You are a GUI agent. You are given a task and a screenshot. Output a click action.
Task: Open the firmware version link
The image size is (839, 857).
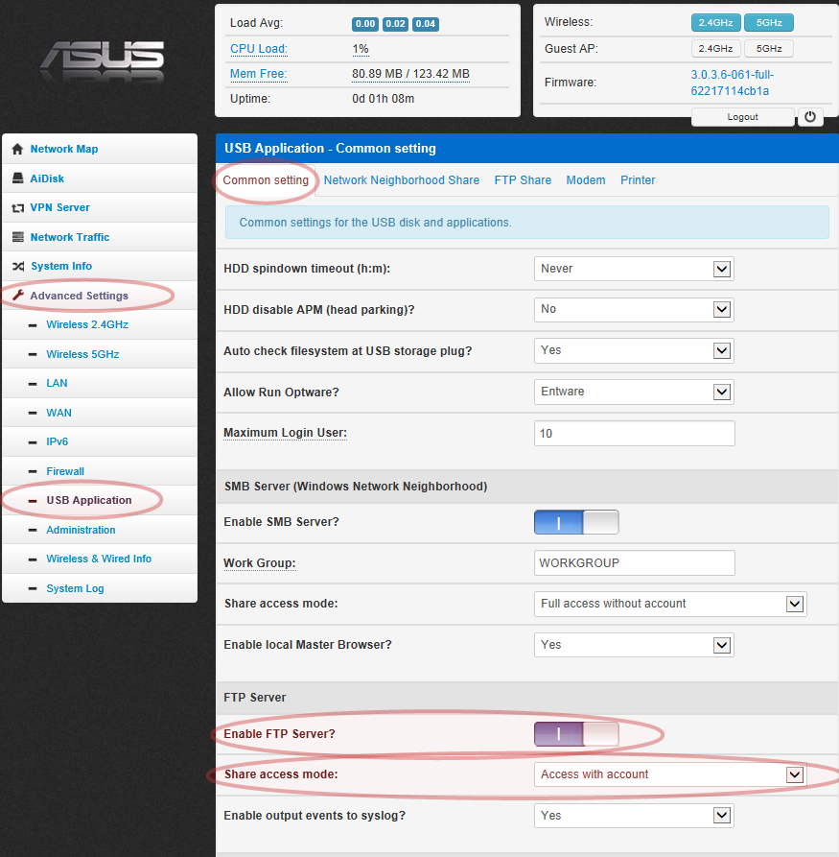pos(732,83)
